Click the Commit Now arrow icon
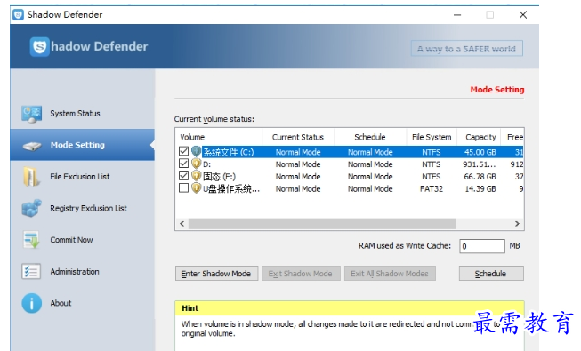 coord(31,240)
